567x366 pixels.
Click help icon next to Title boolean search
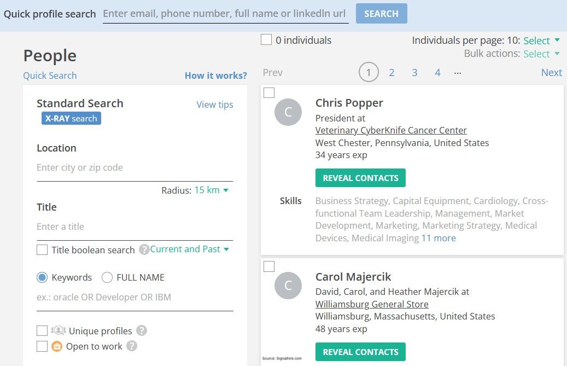144,250
